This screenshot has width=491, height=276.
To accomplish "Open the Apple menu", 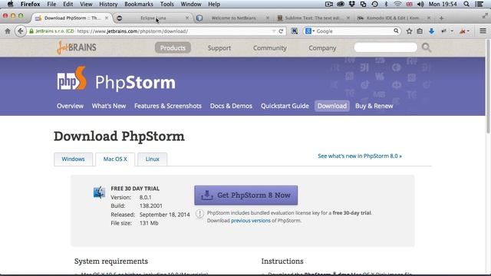I will coord(10,4).
